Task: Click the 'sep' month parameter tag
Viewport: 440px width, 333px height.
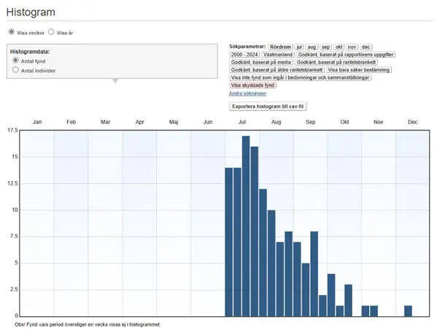Action: 325,46
